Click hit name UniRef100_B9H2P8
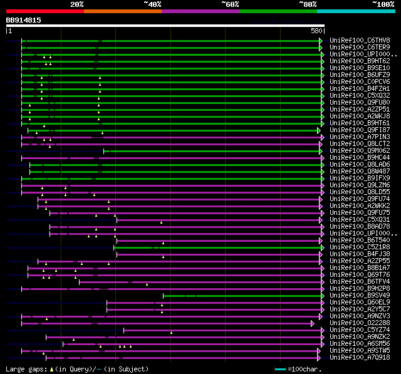The width and height of the screenshot is (401, 374). click(360, 289)
